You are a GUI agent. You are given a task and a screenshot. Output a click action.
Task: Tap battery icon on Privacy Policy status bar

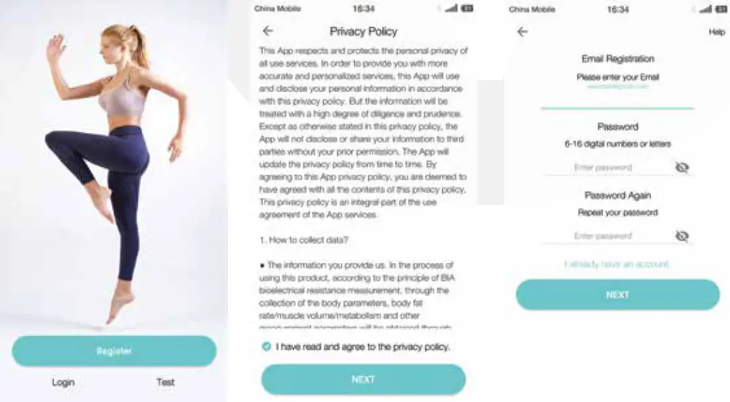pyautogui.click(x=467, y=9)
